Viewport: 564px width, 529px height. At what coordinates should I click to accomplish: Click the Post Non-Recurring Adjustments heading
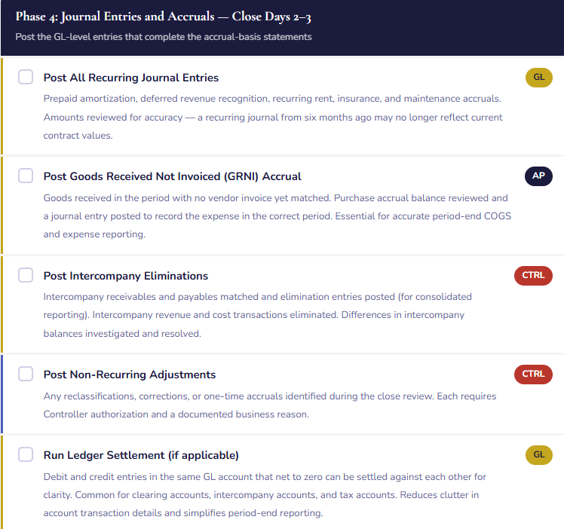[x=130, y=375]
